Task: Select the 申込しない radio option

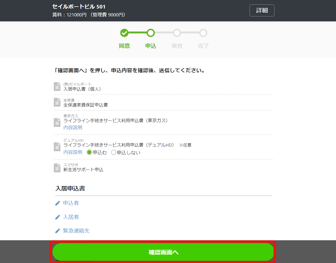Action: pyautogui.click(x=114, y=152)
